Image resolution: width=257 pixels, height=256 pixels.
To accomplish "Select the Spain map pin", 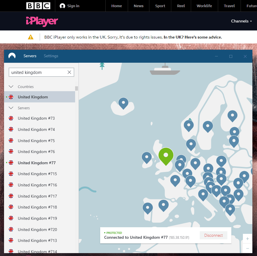I will [163, 206].
